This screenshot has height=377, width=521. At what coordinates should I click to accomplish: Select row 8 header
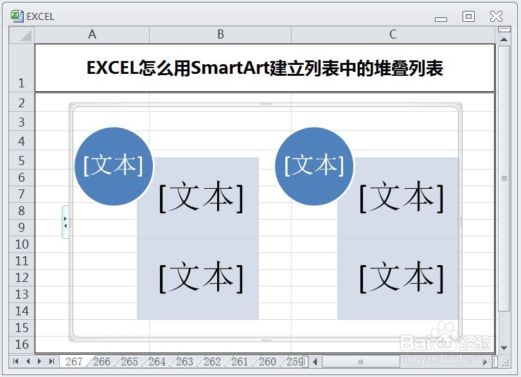[22, 211]
